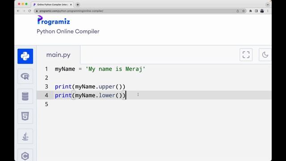Image resolution: width=286 pixels, height=161 pixels.
Task: Click the site lock icon in address bar
Action: click(x=37, y=11)
